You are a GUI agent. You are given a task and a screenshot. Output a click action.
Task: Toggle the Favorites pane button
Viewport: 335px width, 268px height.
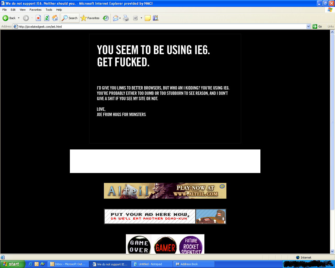click(x=90, y=18)
